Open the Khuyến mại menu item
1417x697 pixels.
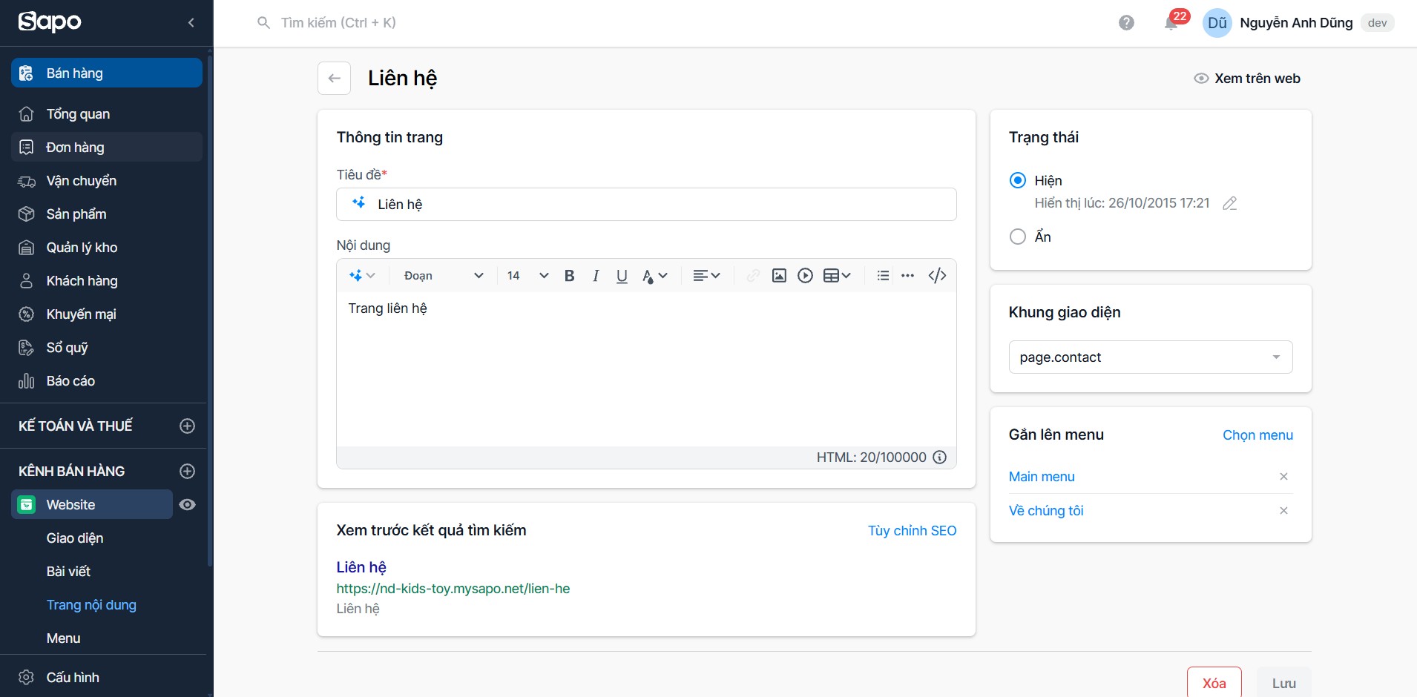(x=107, y=314)
